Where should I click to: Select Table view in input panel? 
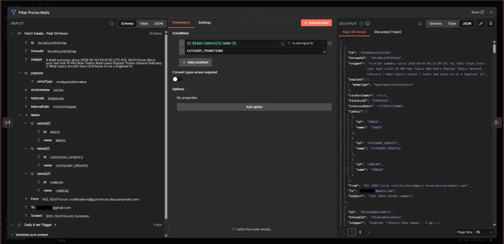144,24
